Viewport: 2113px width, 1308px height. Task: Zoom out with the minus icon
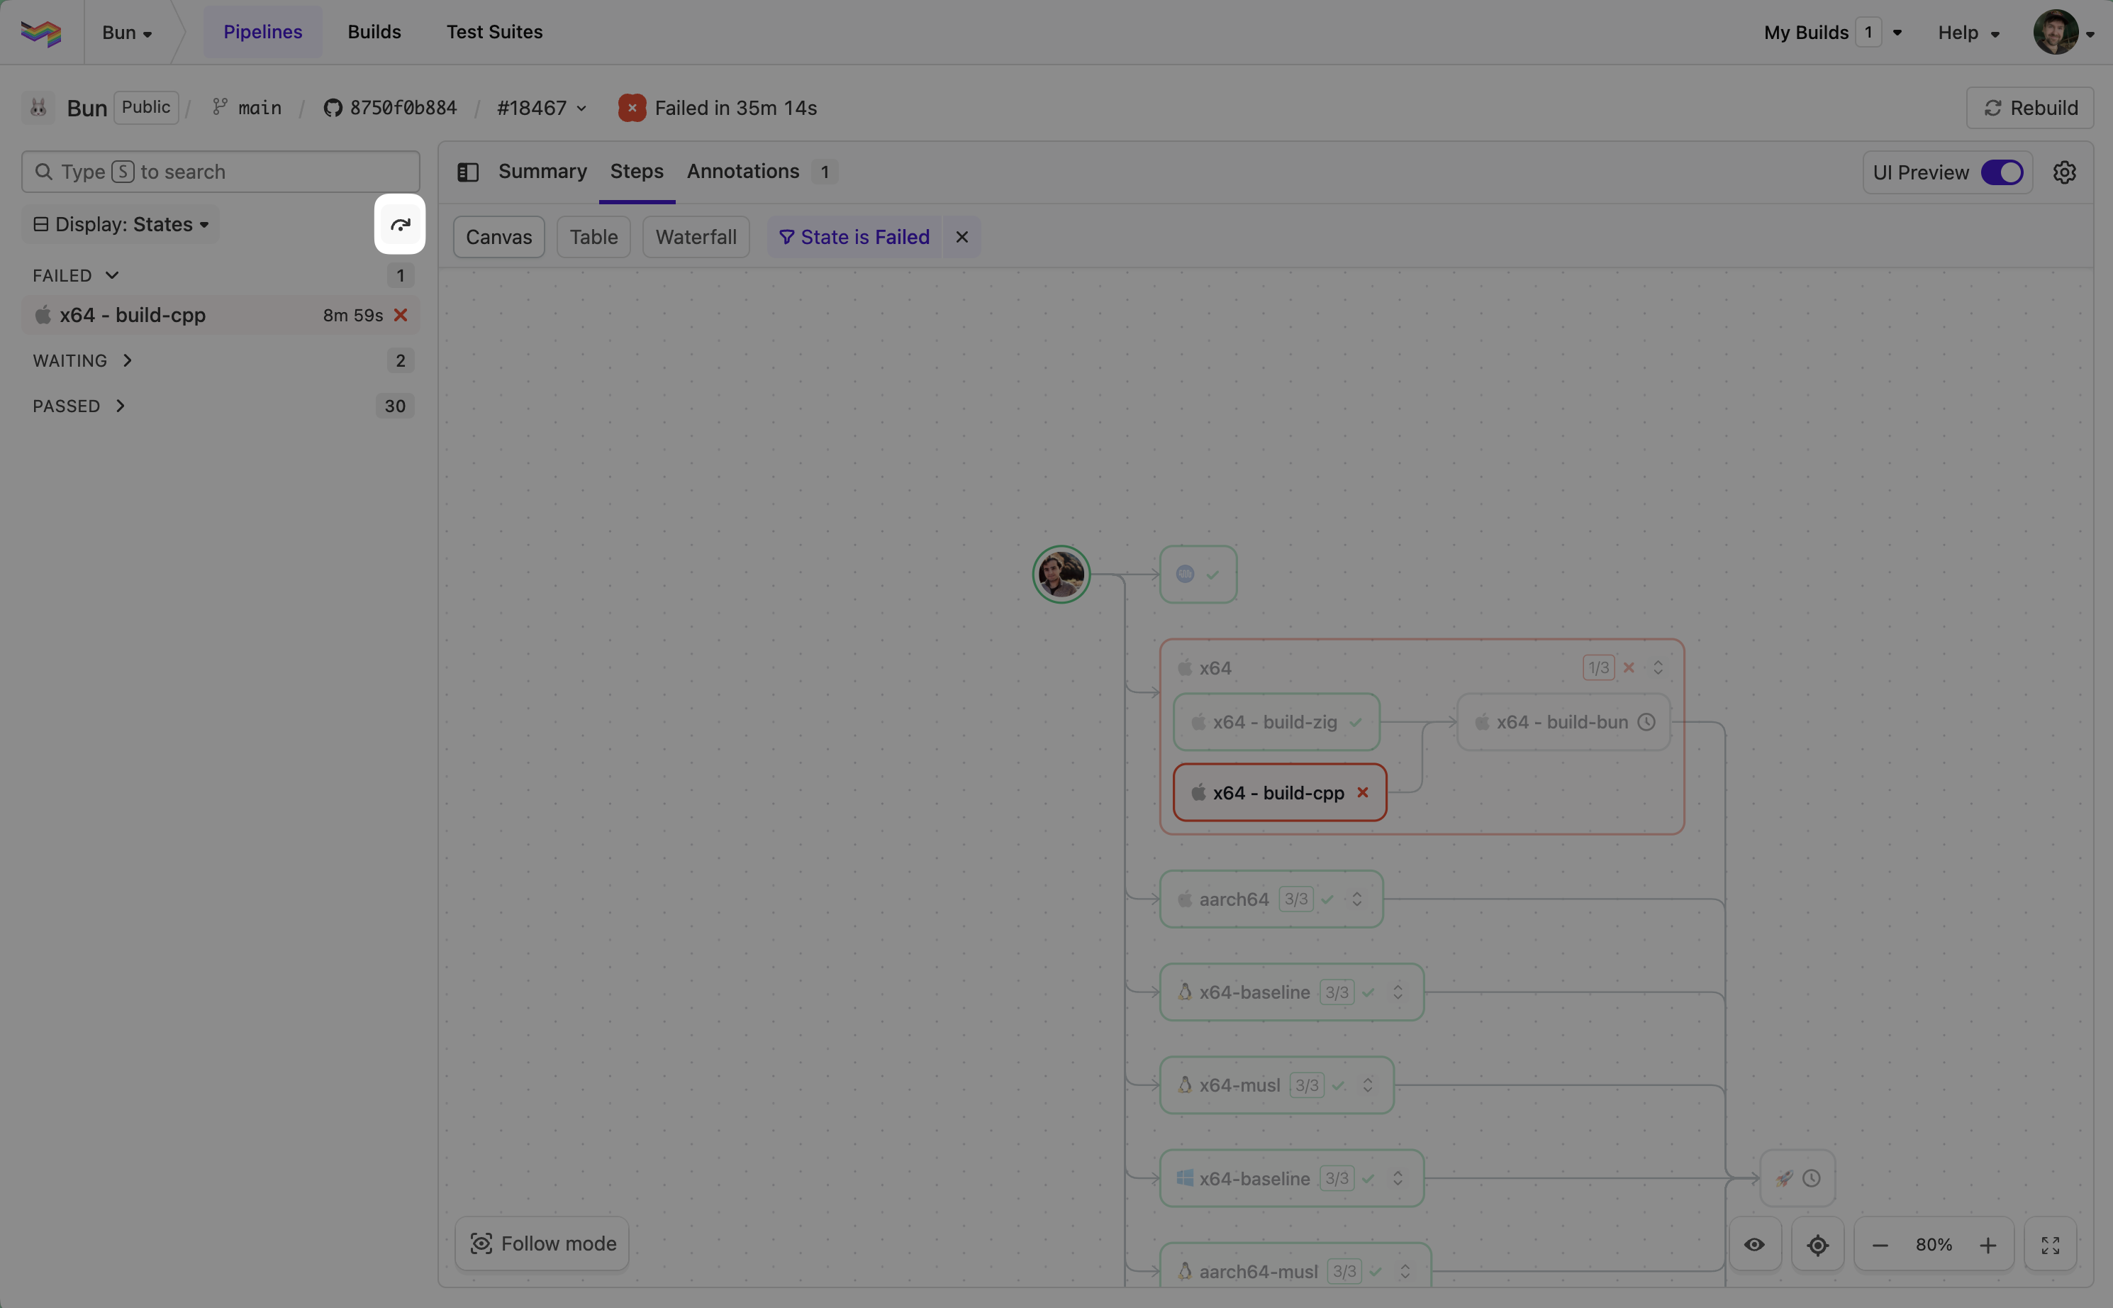[x=1880, y=1245]
